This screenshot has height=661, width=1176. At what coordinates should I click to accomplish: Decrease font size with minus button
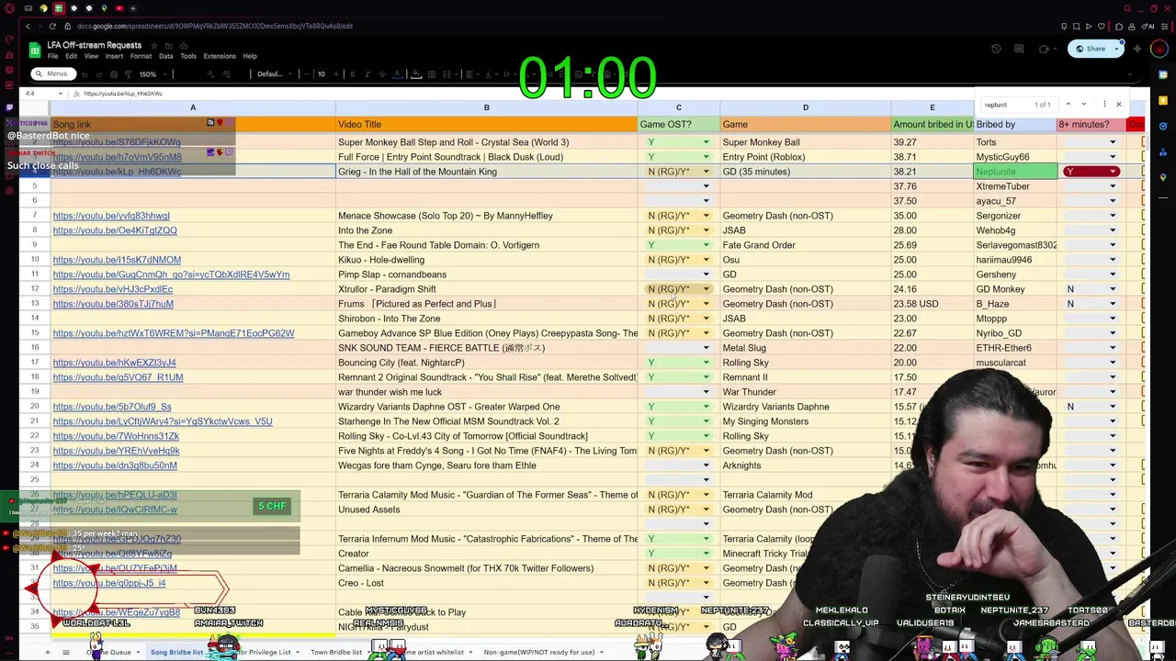[307, 74]
